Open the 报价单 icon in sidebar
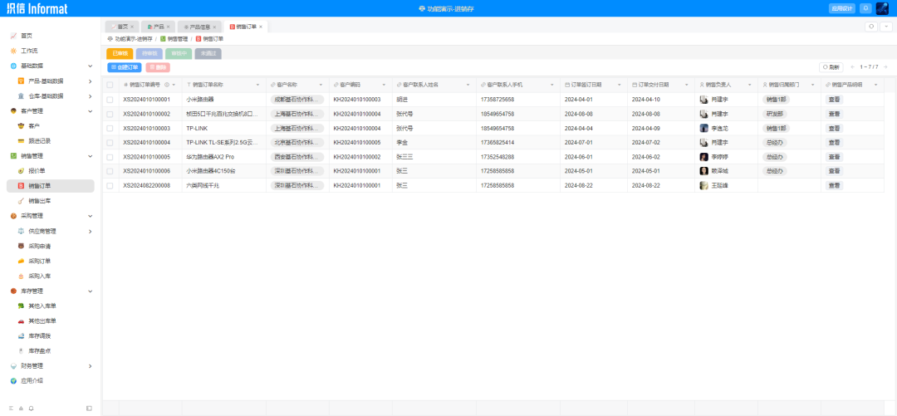 [x=21, y=170]
